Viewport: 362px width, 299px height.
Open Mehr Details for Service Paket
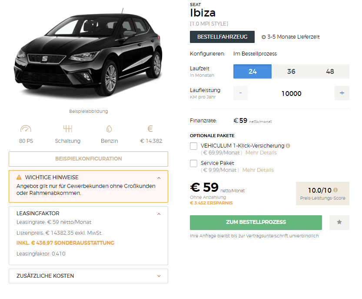258,170
